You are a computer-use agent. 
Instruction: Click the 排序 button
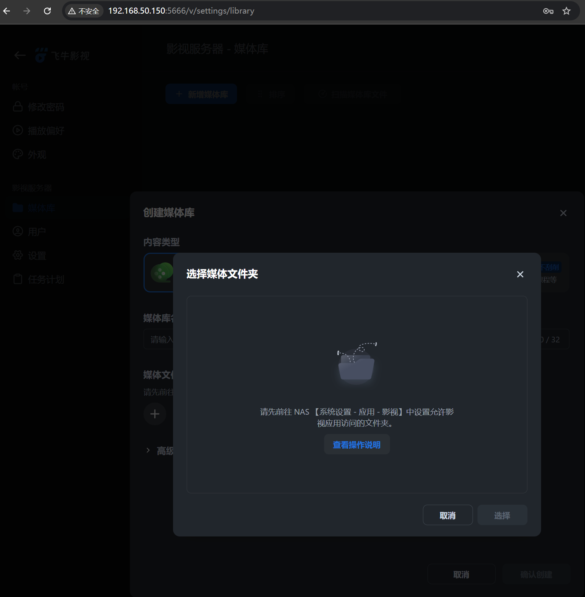271,94
